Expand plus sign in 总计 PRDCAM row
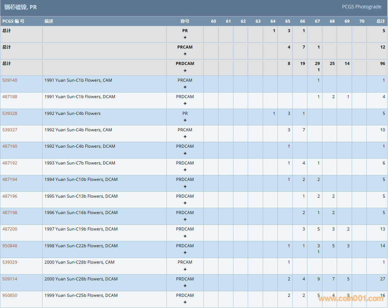 click(185, 71)
